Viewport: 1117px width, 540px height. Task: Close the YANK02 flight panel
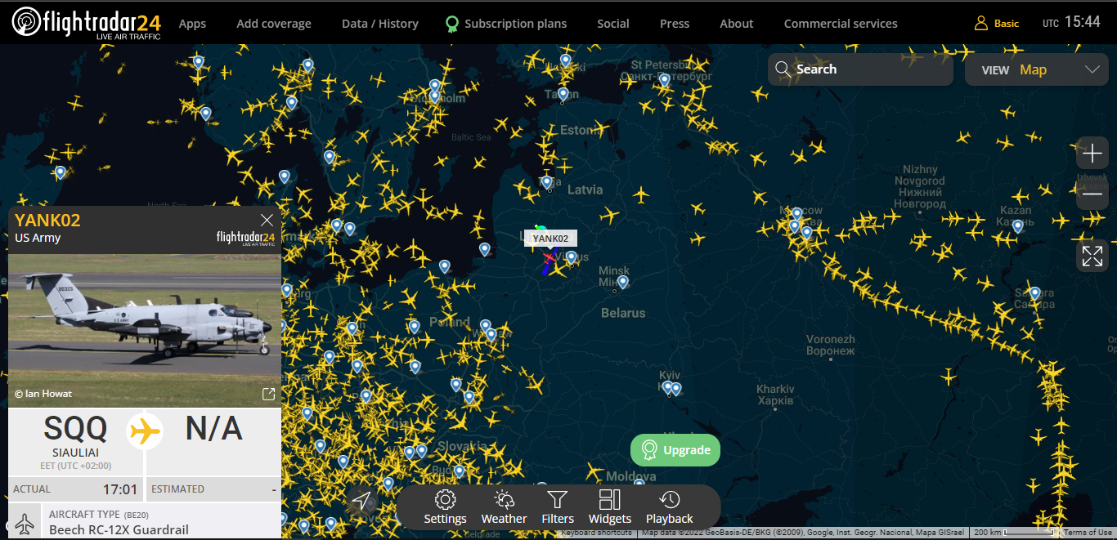pos(267,220)
